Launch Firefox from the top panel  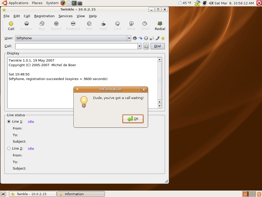63,3
